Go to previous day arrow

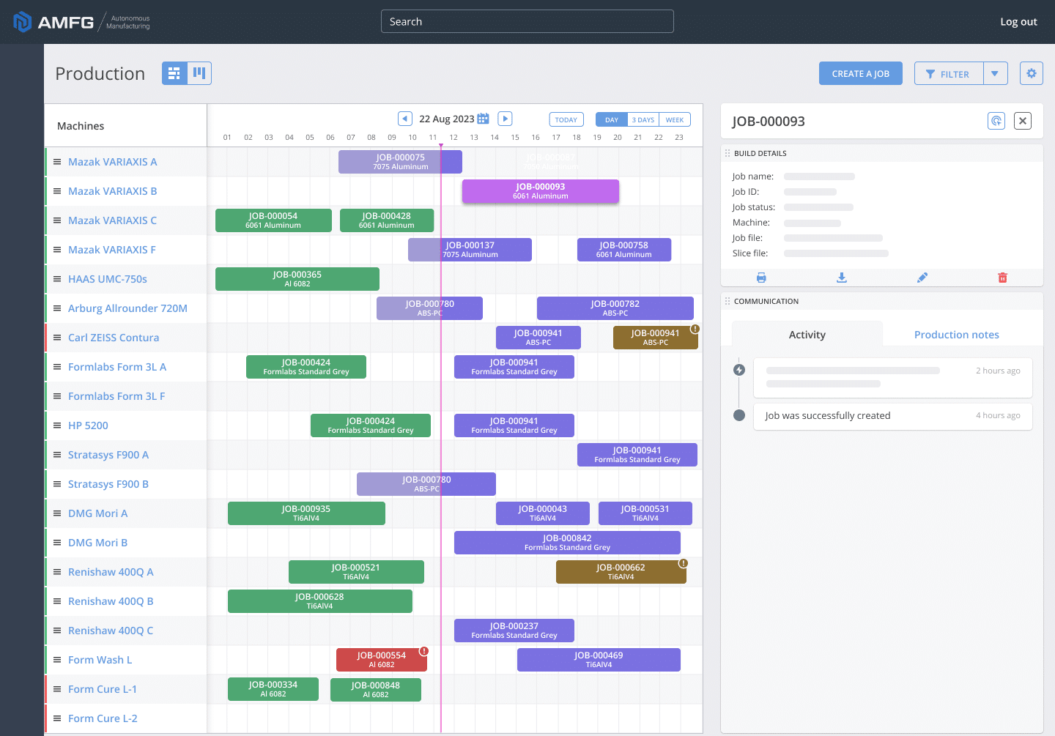405,119
